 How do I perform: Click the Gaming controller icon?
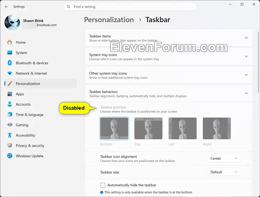[x=10, y=125]
